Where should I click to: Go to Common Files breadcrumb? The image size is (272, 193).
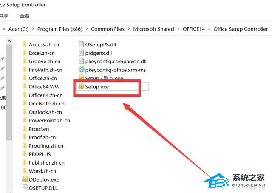coord(108,29)
